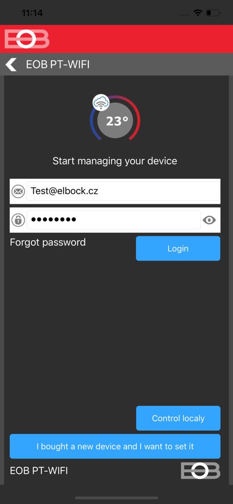
Task: Tap the Wi-Fi status bar icon
Action: pos(198,13)
